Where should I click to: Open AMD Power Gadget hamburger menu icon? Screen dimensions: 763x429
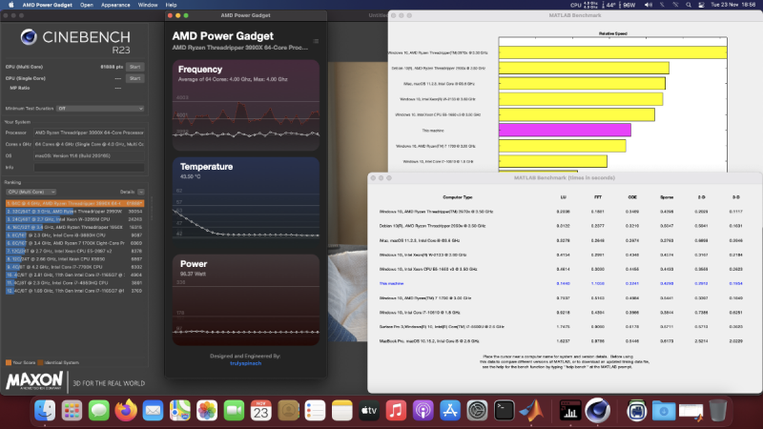tap(316, 41)
